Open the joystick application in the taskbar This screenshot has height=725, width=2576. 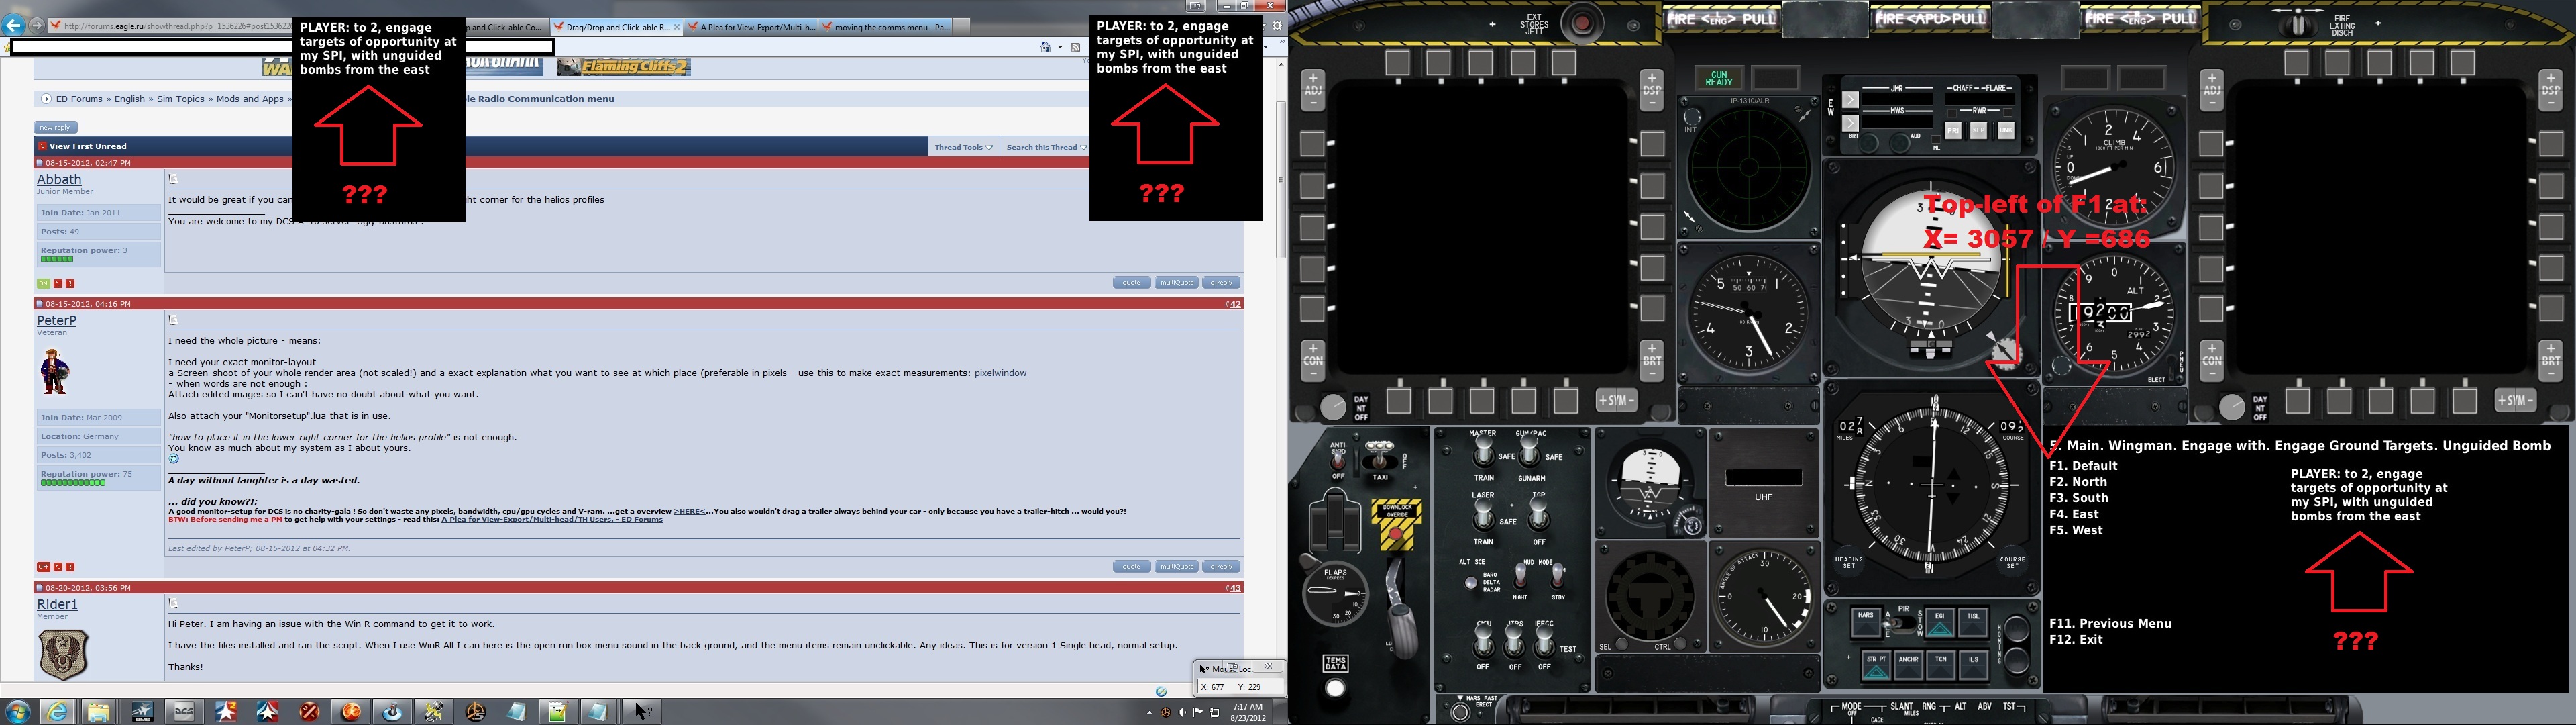click(392, 712)
